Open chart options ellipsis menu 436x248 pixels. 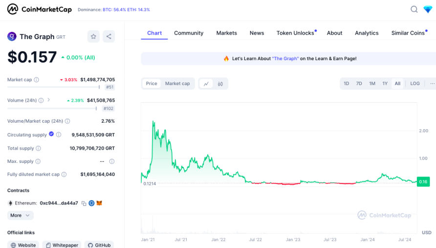[432, 84]
